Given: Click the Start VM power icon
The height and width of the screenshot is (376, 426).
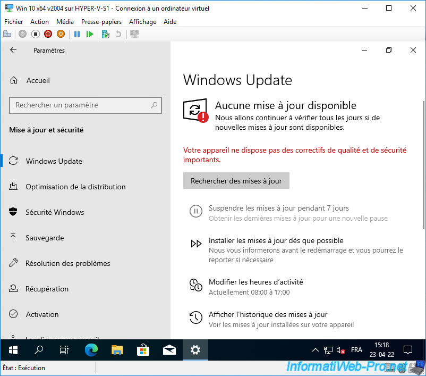Looking at the screenshot, I should [22, 34].
